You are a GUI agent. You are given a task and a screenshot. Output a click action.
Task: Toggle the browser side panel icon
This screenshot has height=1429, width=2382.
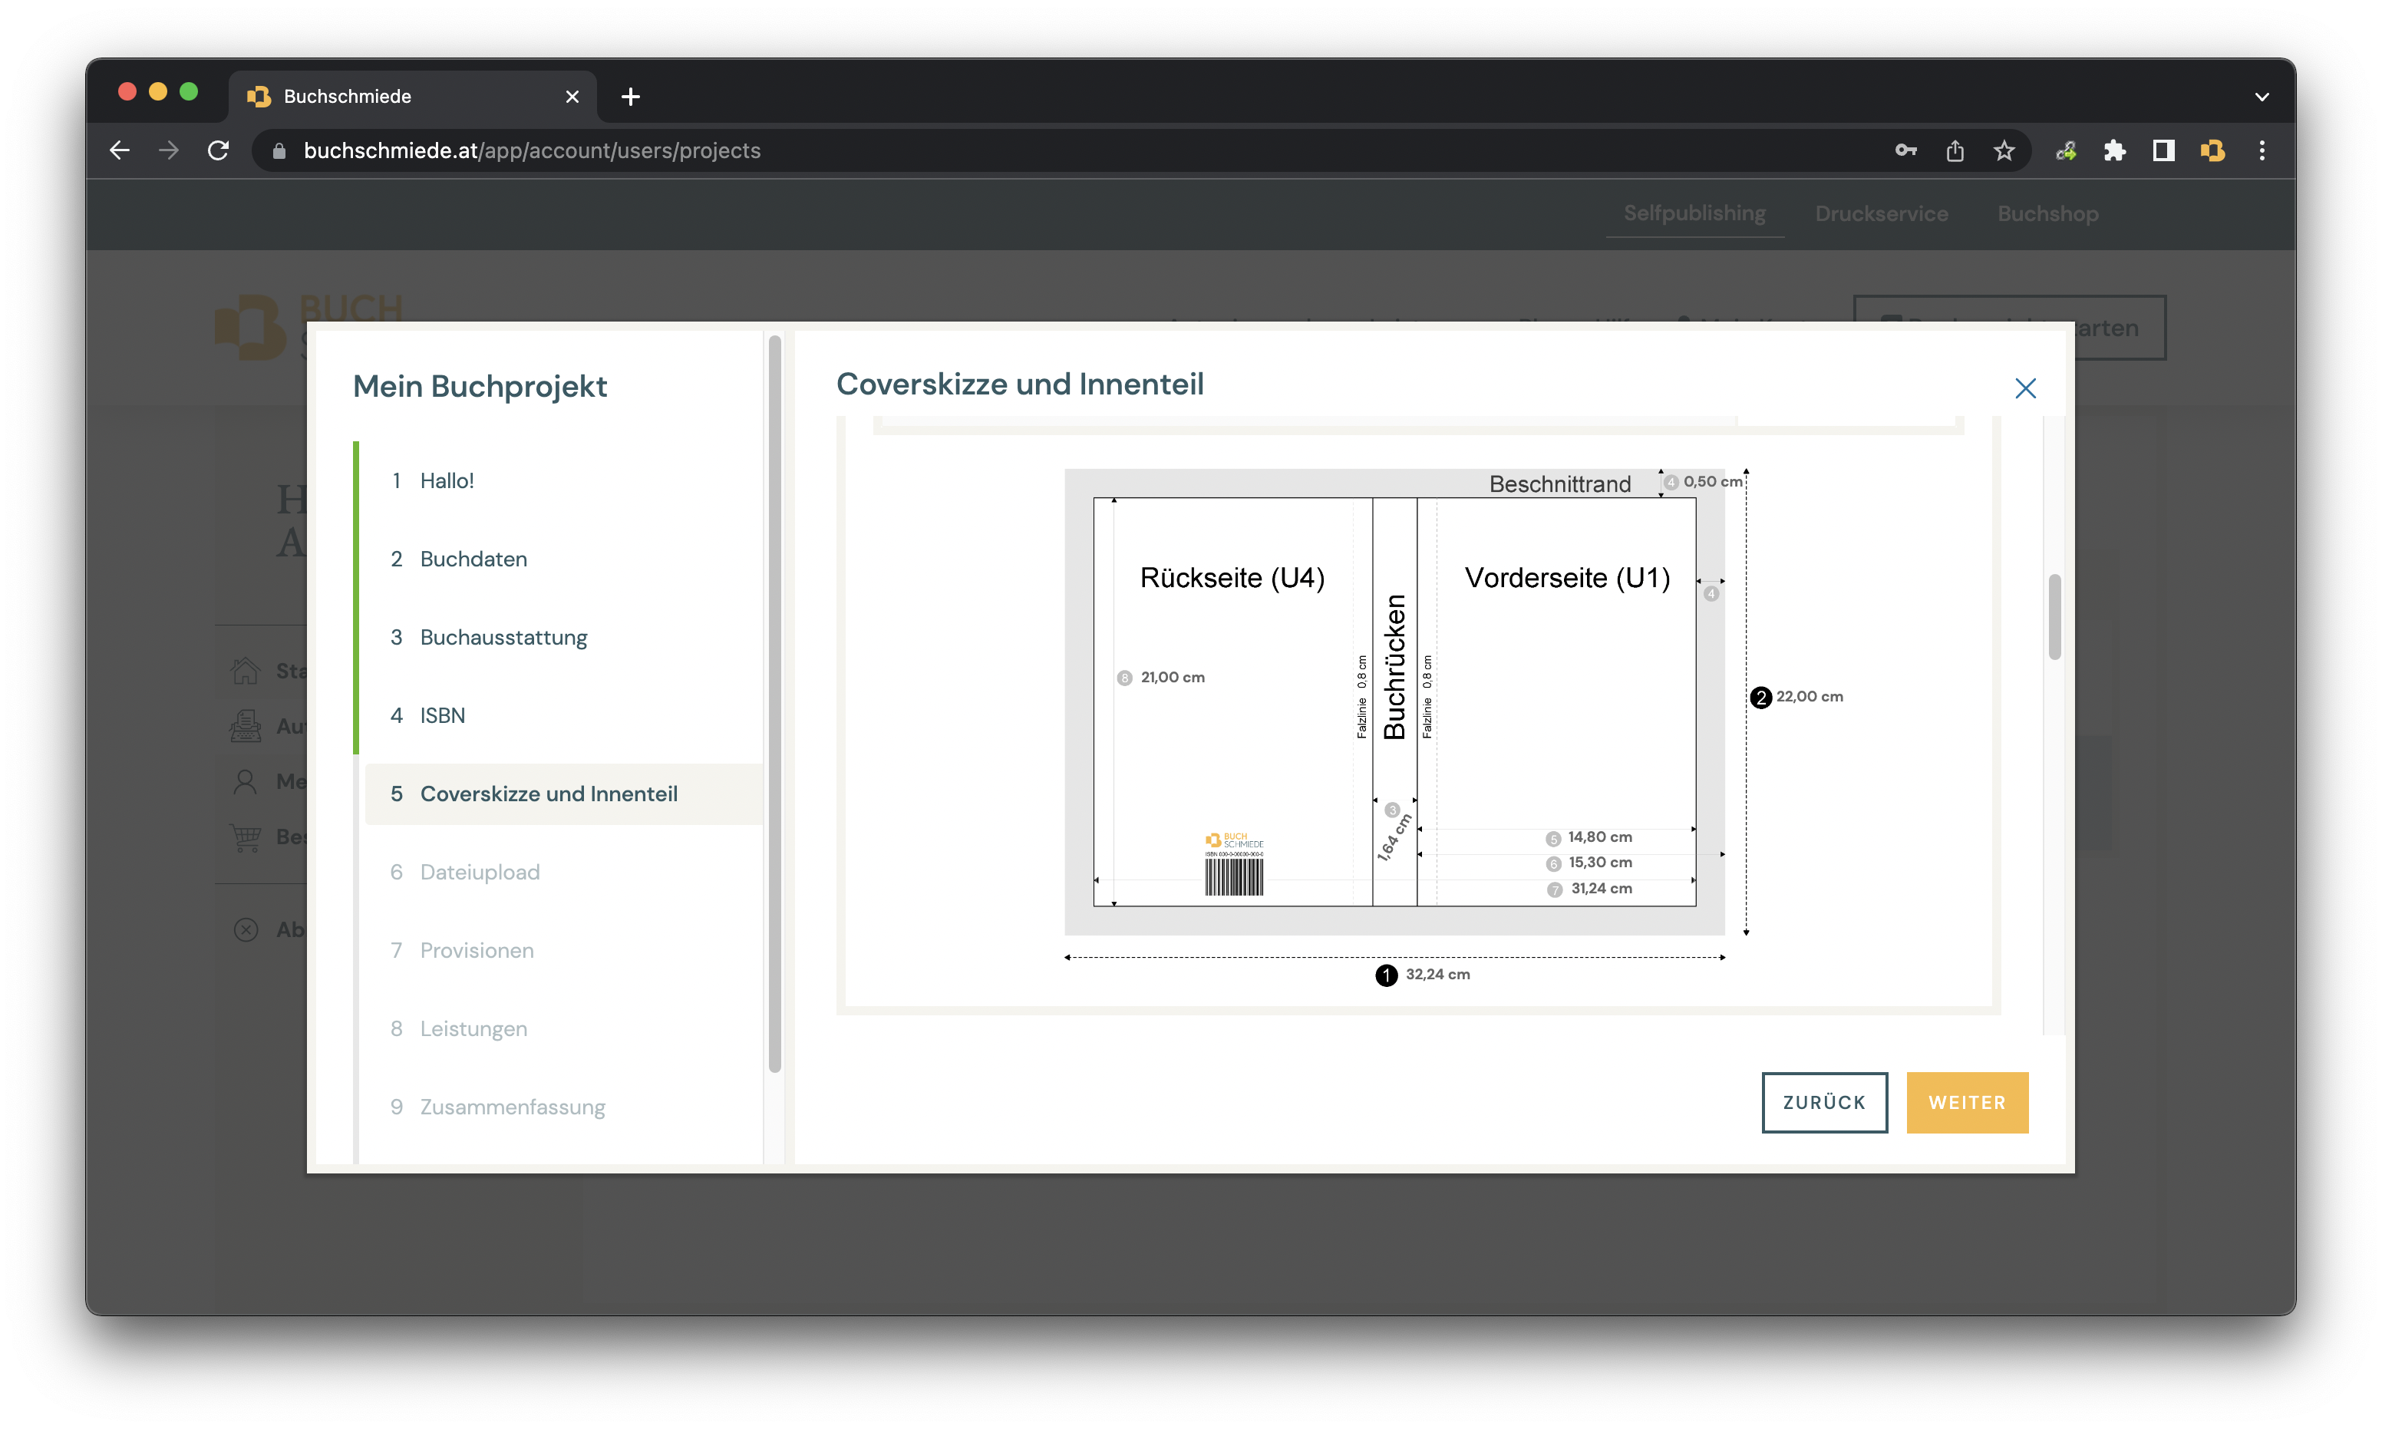2163,150
